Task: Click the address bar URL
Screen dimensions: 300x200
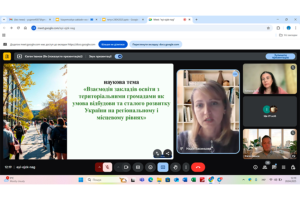Action: 56,28
